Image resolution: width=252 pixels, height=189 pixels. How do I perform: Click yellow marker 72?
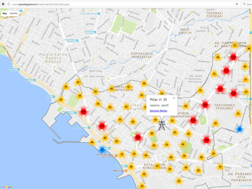[x=162, y=94]
